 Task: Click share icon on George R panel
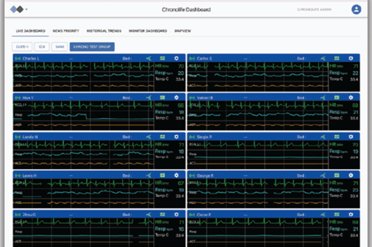click(x=323, y=175)
